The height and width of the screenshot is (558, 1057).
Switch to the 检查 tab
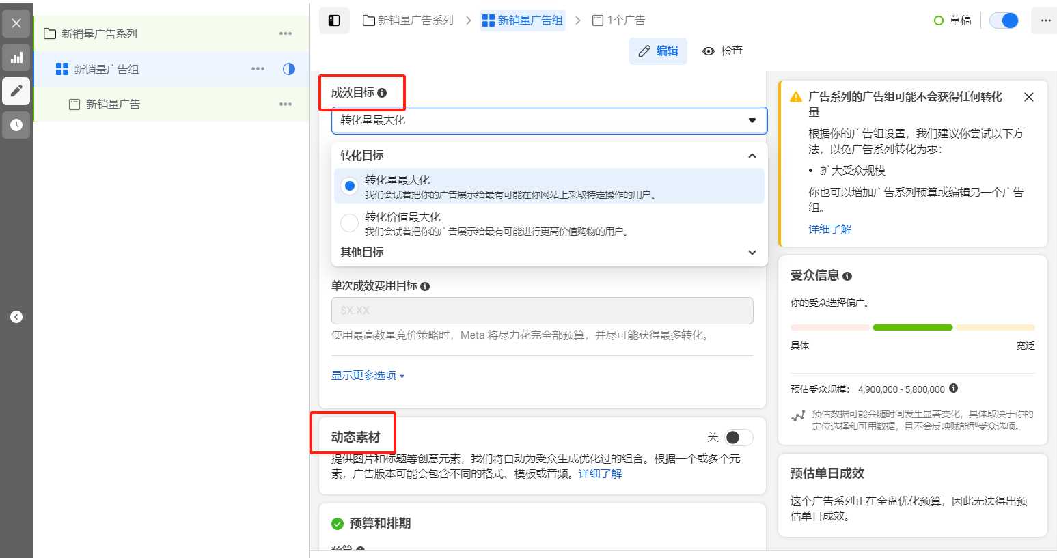[723, 51]
